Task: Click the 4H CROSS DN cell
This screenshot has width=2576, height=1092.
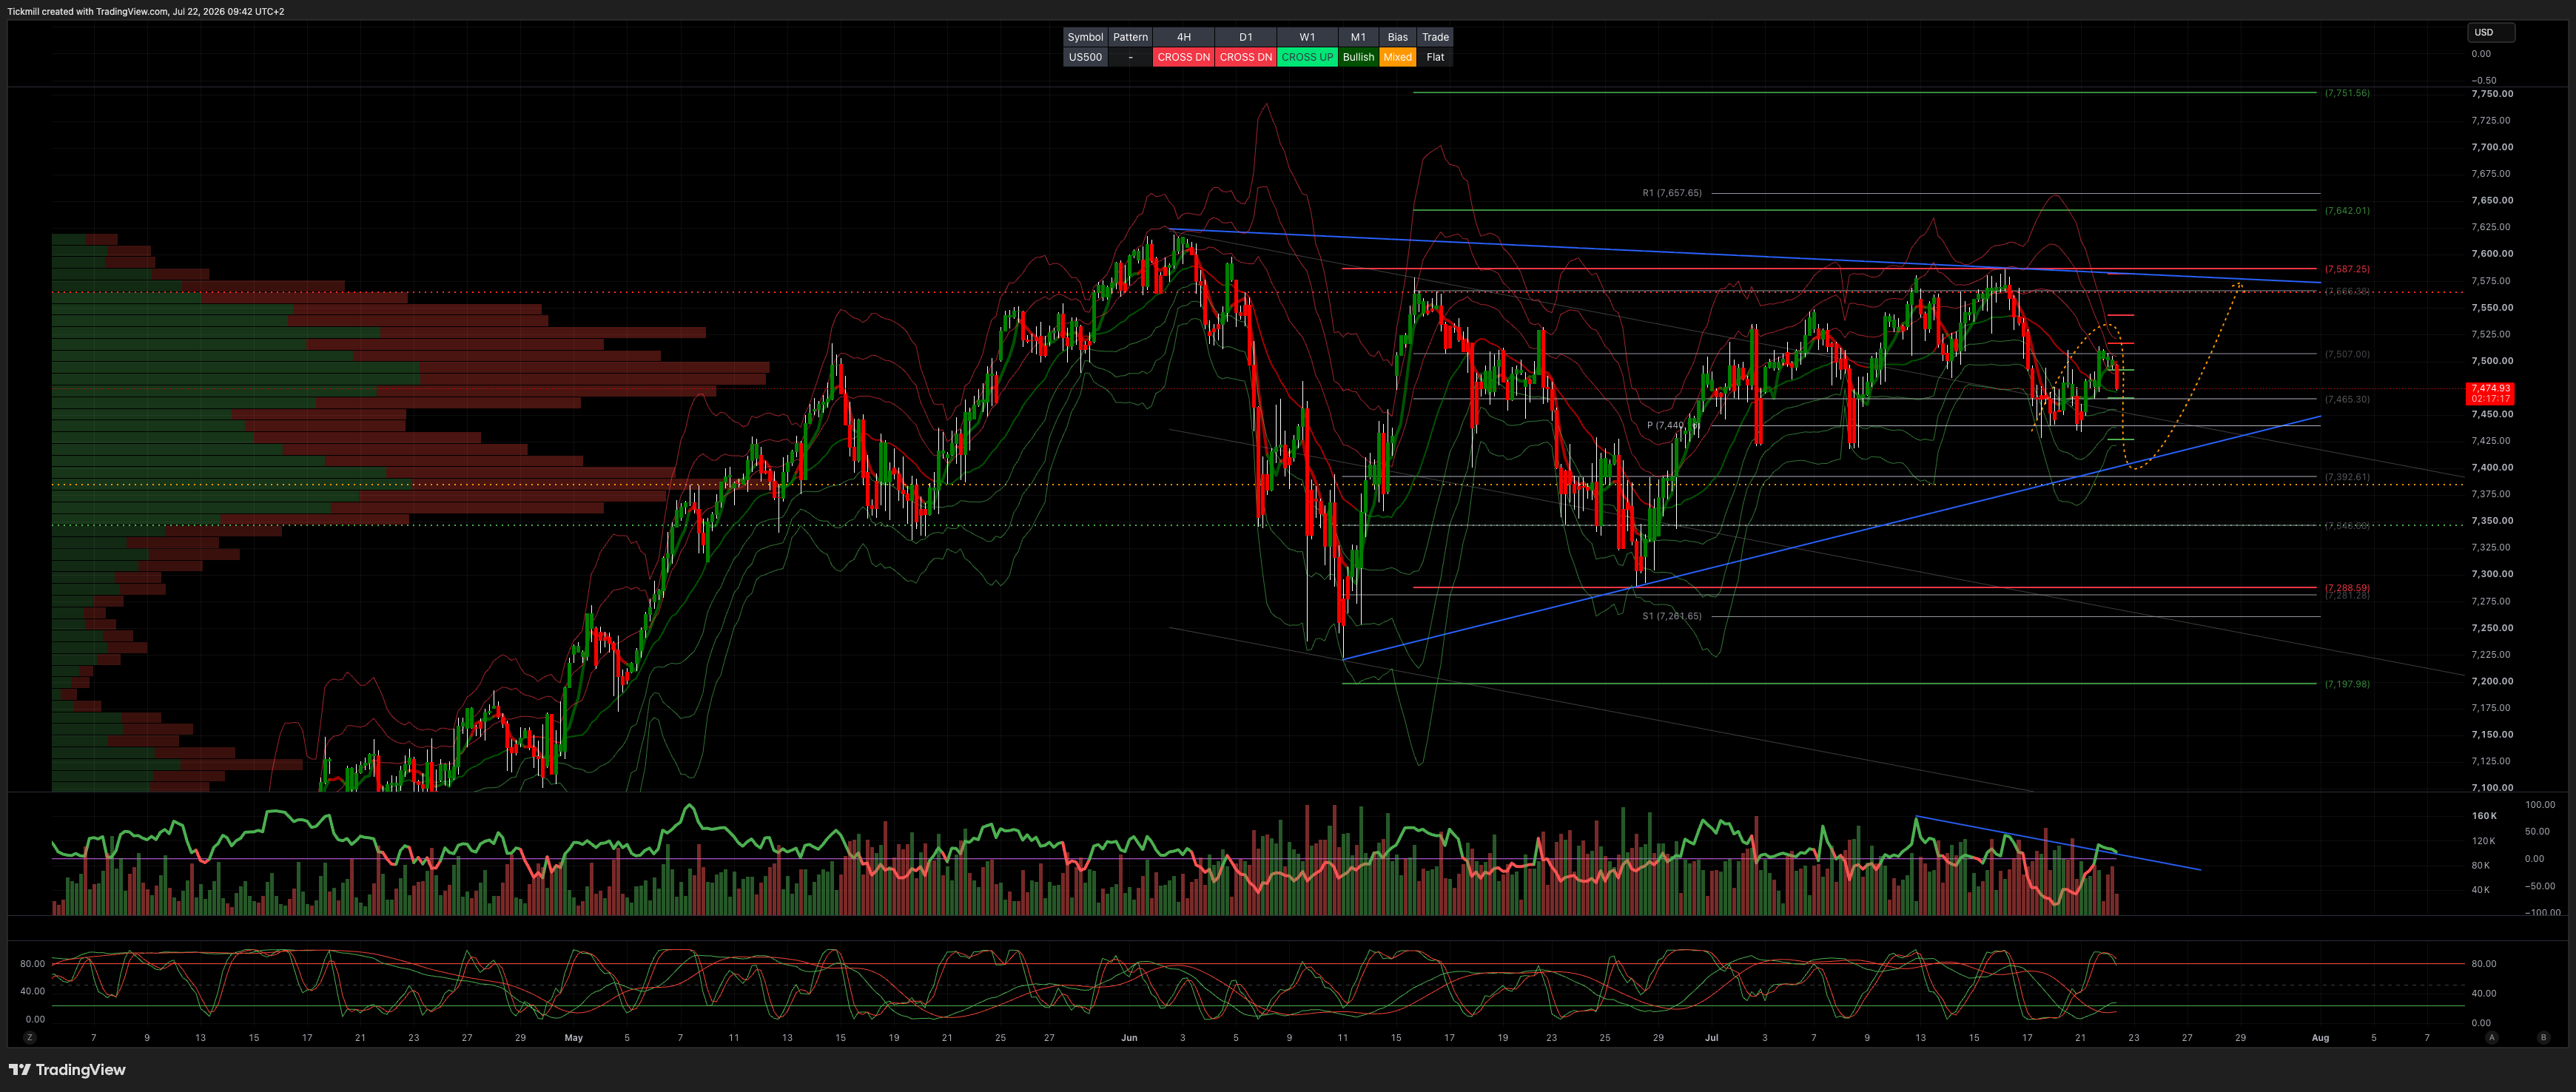Action: pos(1184,57)
